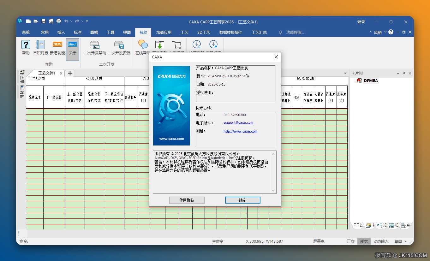Click the Open folder icon in title bar
Screen dimensions: 430x261
pos(36,21)
